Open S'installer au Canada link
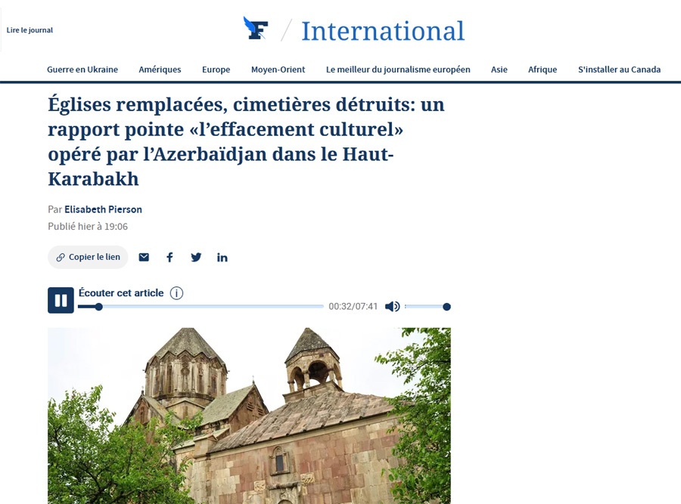 (619, 70)
